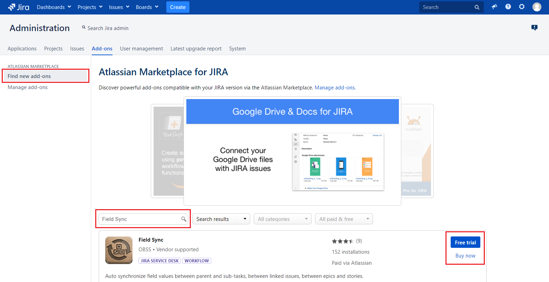The height and width of the screenshot is (282, 549).
Task: Open the user profile avatar
Action: point(537,7)
